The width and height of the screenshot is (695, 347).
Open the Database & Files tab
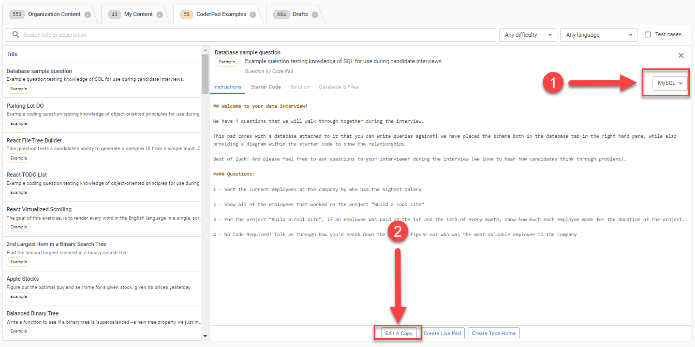click(338, 87)
